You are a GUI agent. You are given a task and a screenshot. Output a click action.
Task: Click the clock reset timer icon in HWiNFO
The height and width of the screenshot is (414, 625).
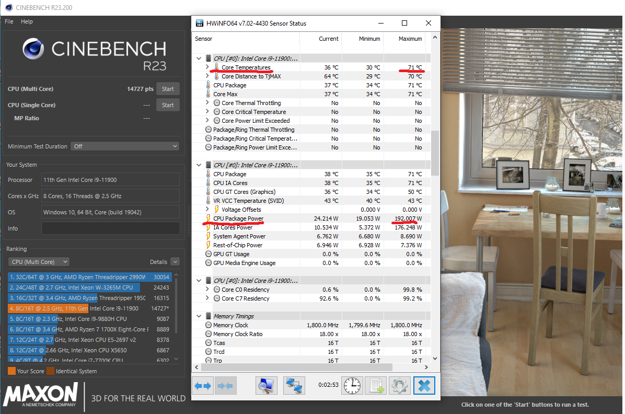352,386
